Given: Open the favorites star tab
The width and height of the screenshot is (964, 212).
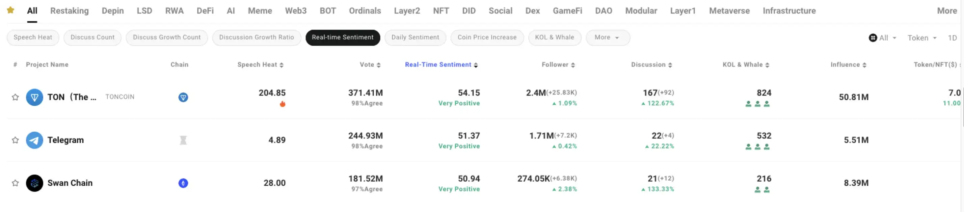Looking at the screenshot, I should pyautogui.click(x=10, y=10).
